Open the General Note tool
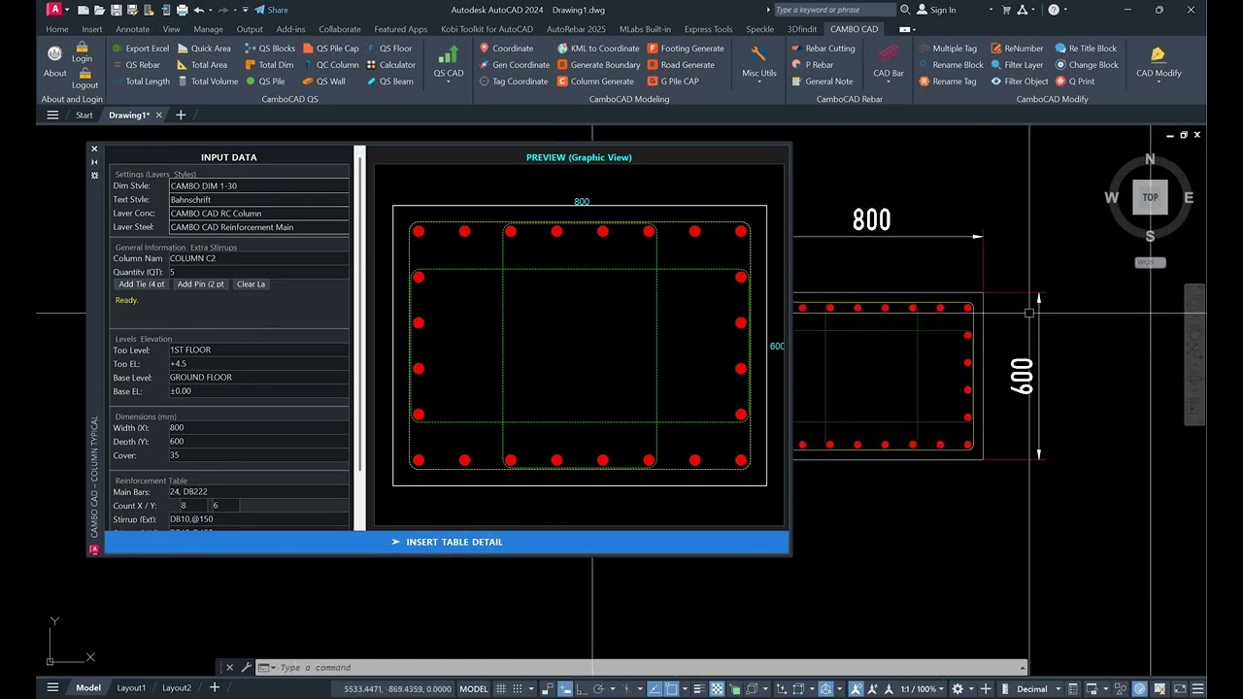The height and width of the screenshot is (699, 1243). pos(822,82)
